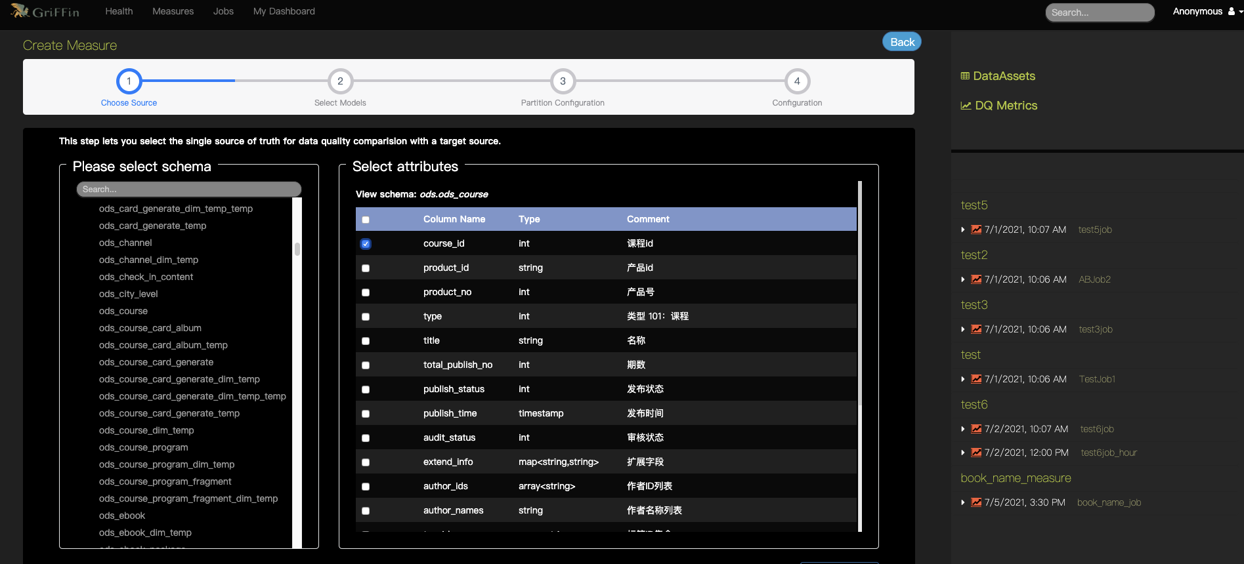
Task: Check the type attribute checkbox
Action: point(366,317)
